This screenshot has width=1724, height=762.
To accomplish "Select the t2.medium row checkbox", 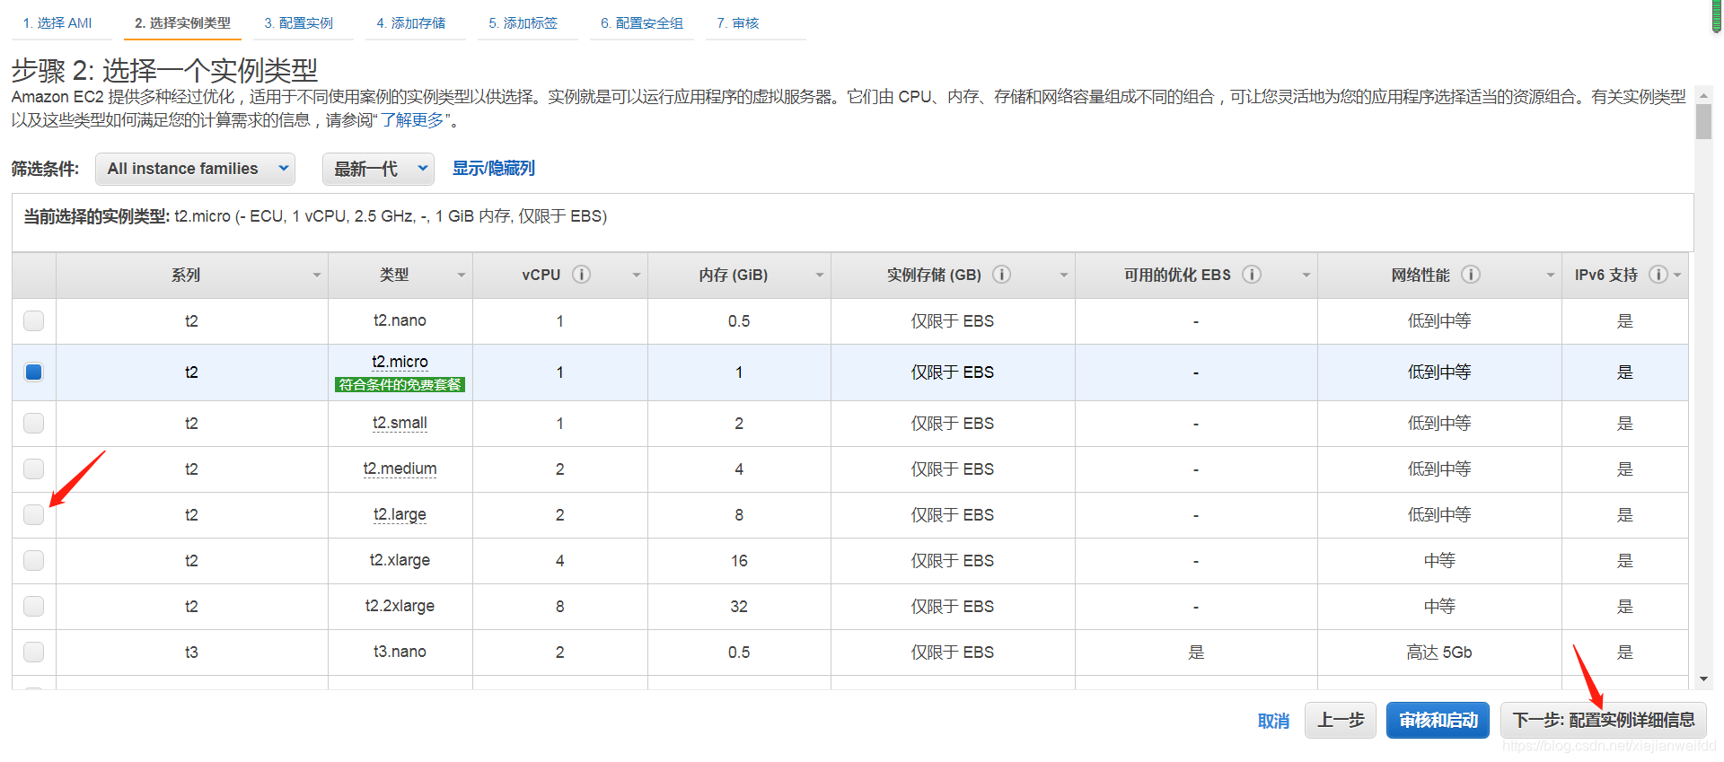I will [34, 469].
